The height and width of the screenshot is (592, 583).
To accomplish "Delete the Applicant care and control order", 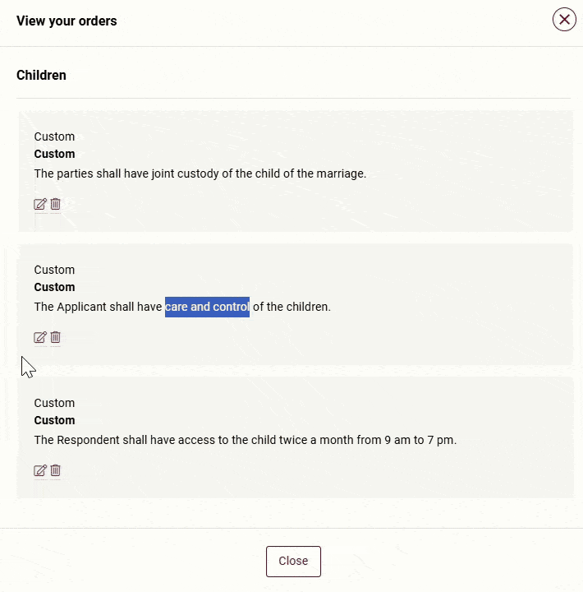I will coord(56,338).
